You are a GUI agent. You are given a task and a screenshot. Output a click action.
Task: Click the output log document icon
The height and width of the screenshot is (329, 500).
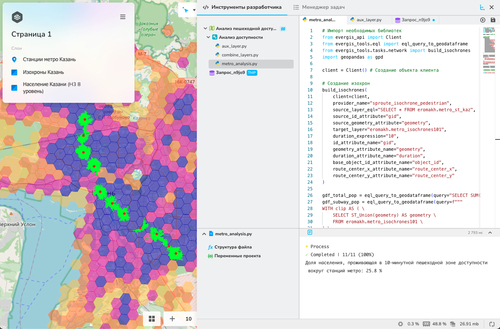(310, 233)
